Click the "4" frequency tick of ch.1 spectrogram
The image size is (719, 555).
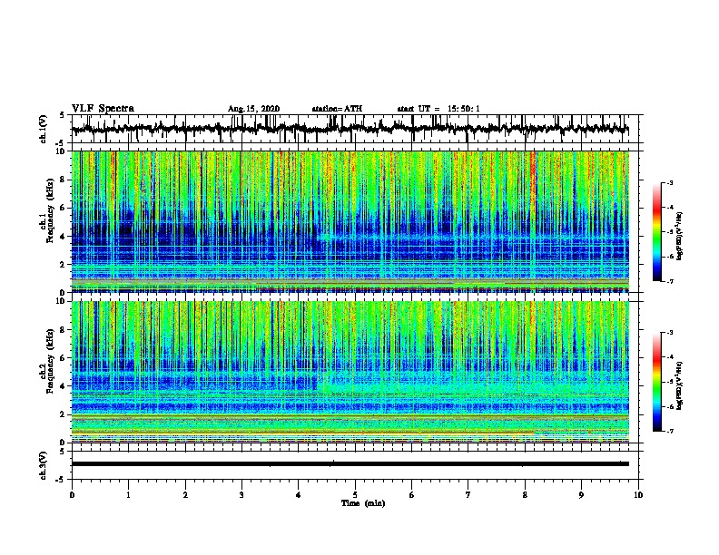(63, 237)
